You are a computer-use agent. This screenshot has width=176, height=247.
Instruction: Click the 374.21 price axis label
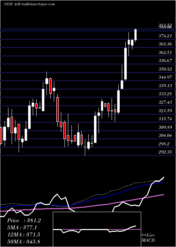click(165, 36)
